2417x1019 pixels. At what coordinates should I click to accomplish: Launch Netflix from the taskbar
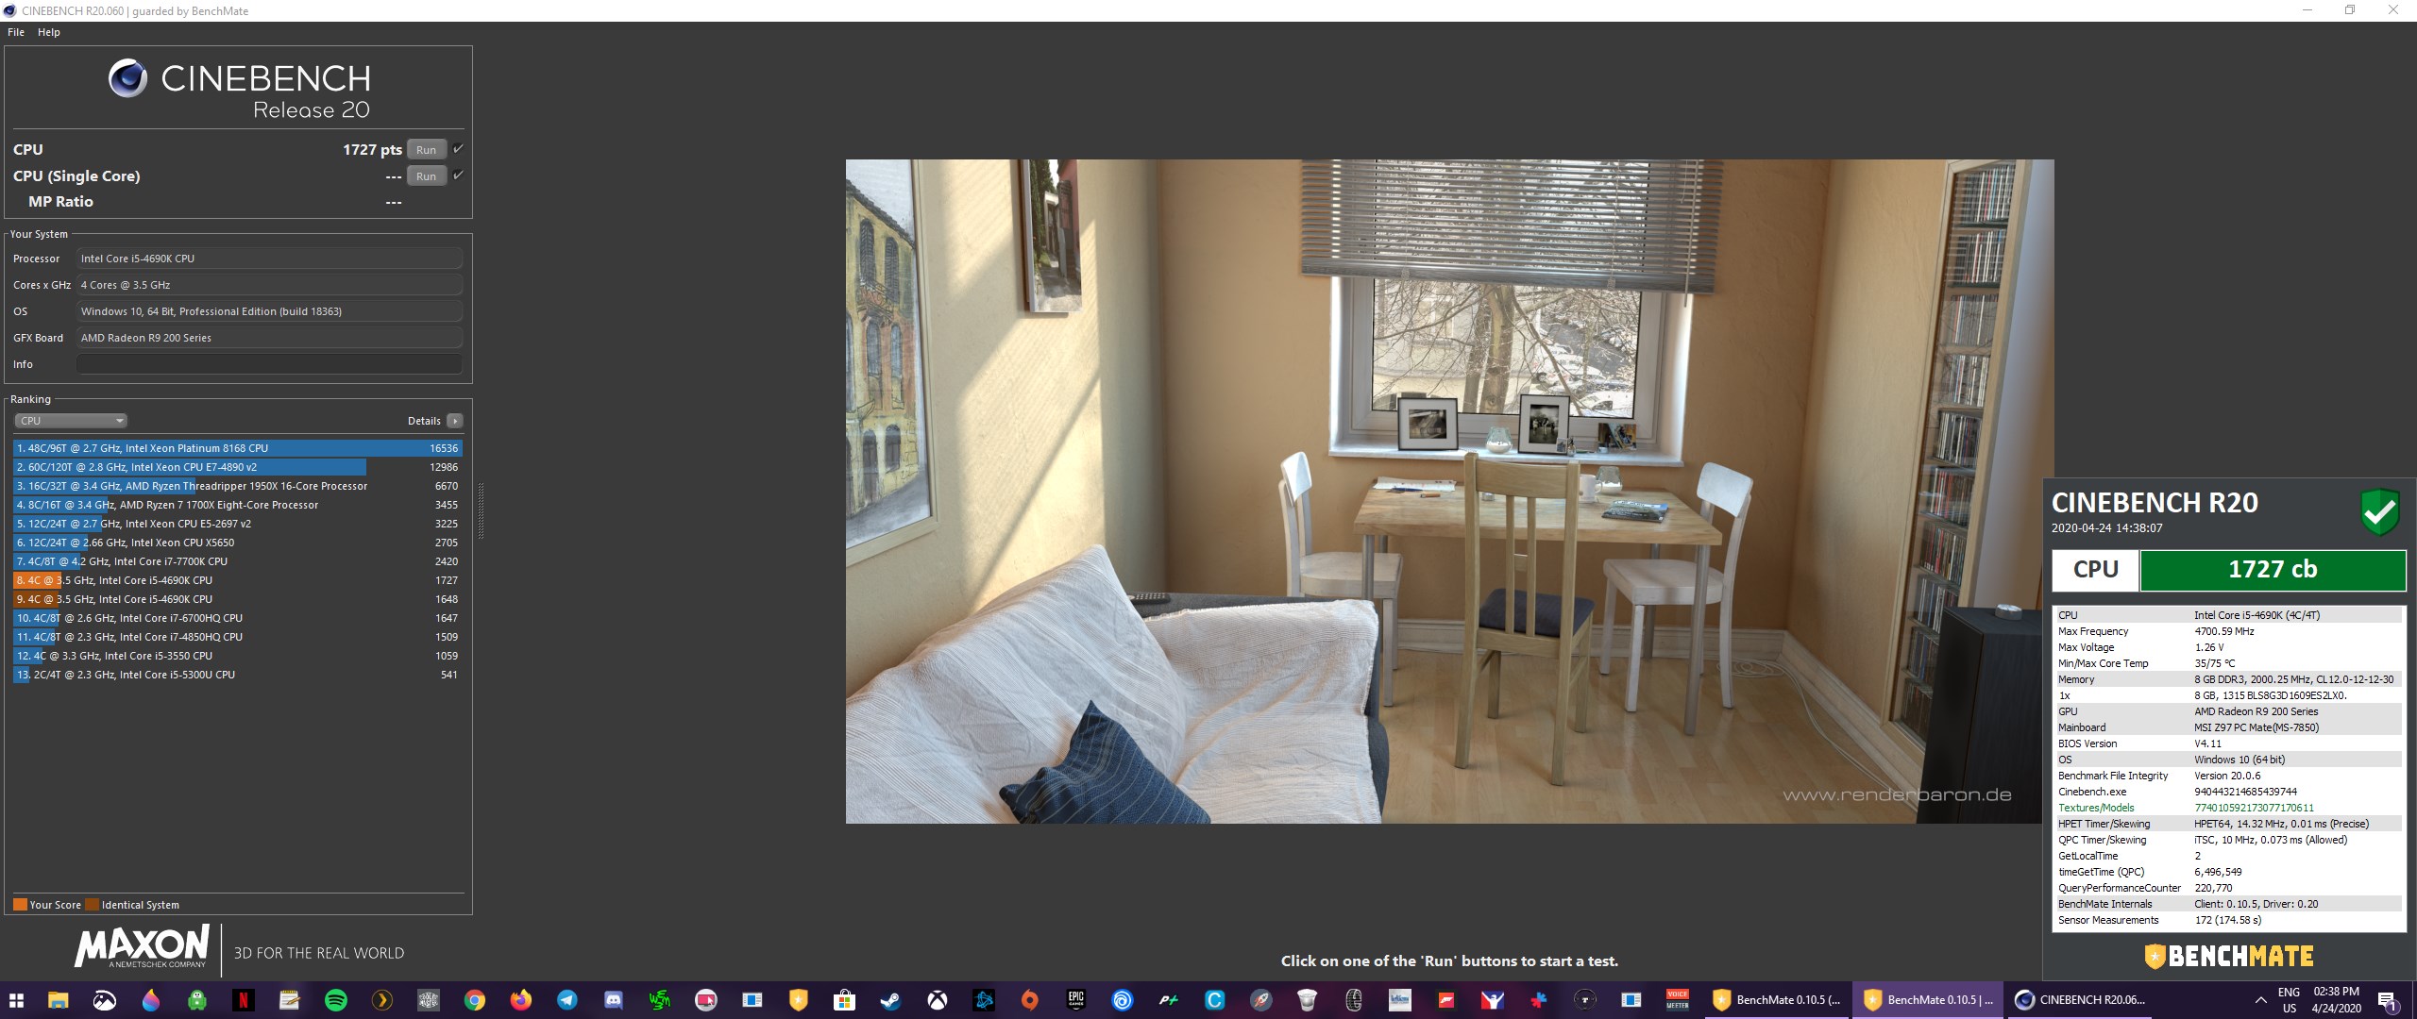[244, 1000]
